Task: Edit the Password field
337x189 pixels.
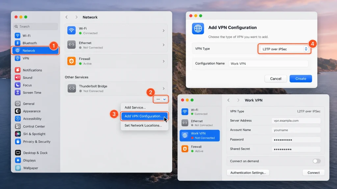Action: pos(296,140)
